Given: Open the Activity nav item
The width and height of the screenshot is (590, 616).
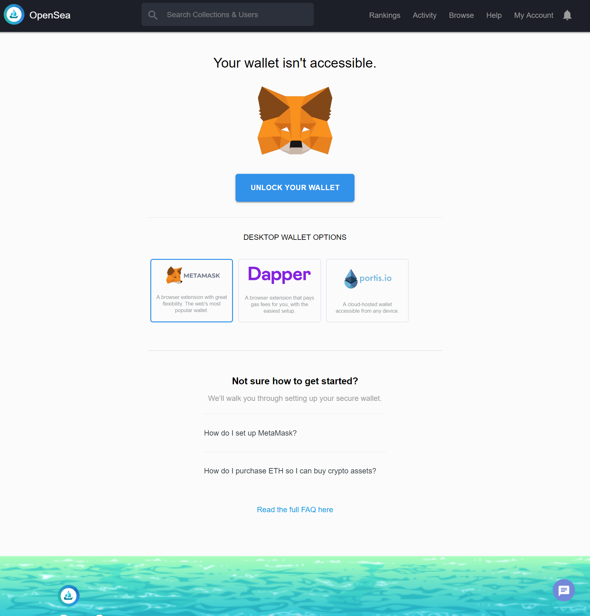Looking at the screenshot, I should 424,15.
